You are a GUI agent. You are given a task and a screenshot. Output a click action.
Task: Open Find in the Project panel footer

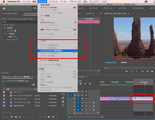coord(45,117)
